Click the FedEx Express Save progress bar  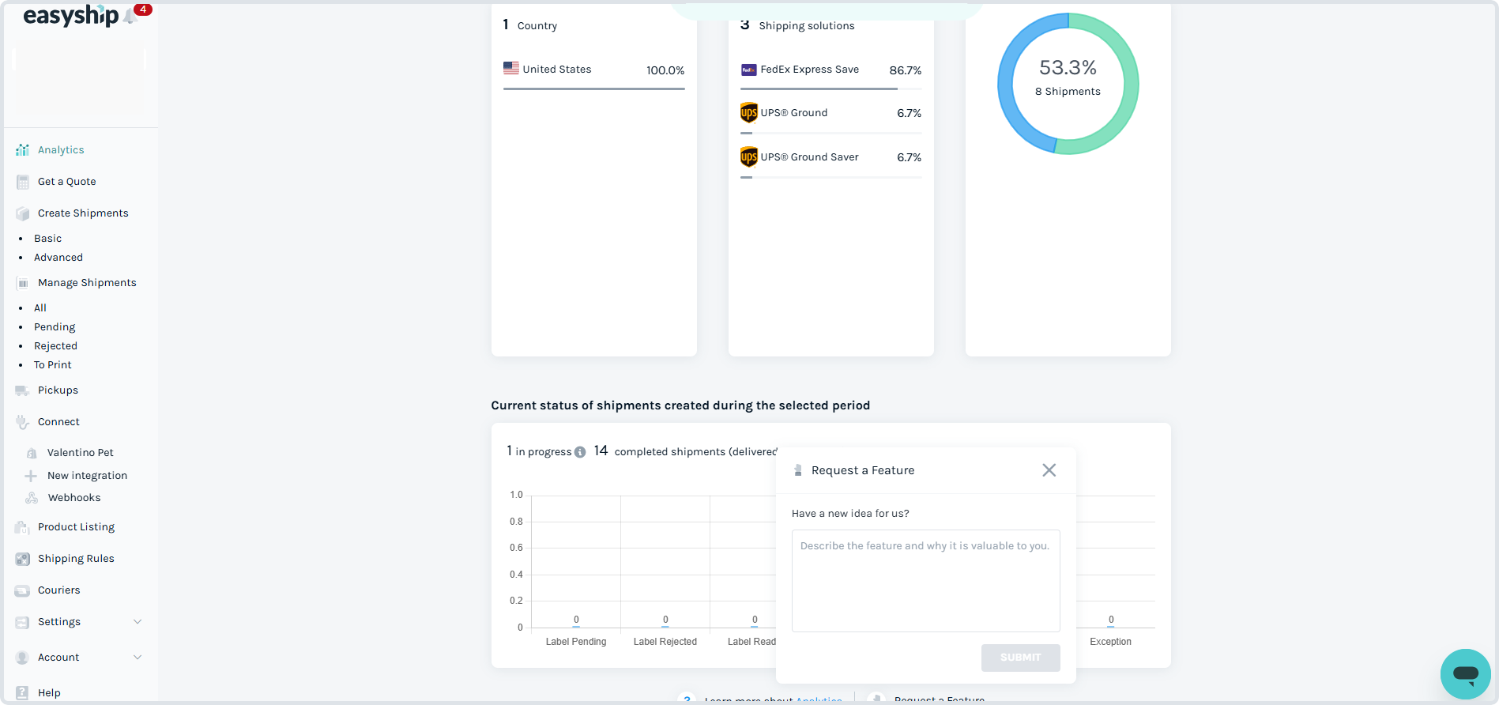pos(830,89)
